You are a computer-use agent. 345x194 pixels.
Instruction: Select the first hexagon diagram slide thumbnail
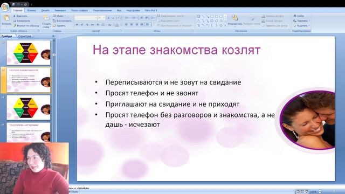(29, 53)
